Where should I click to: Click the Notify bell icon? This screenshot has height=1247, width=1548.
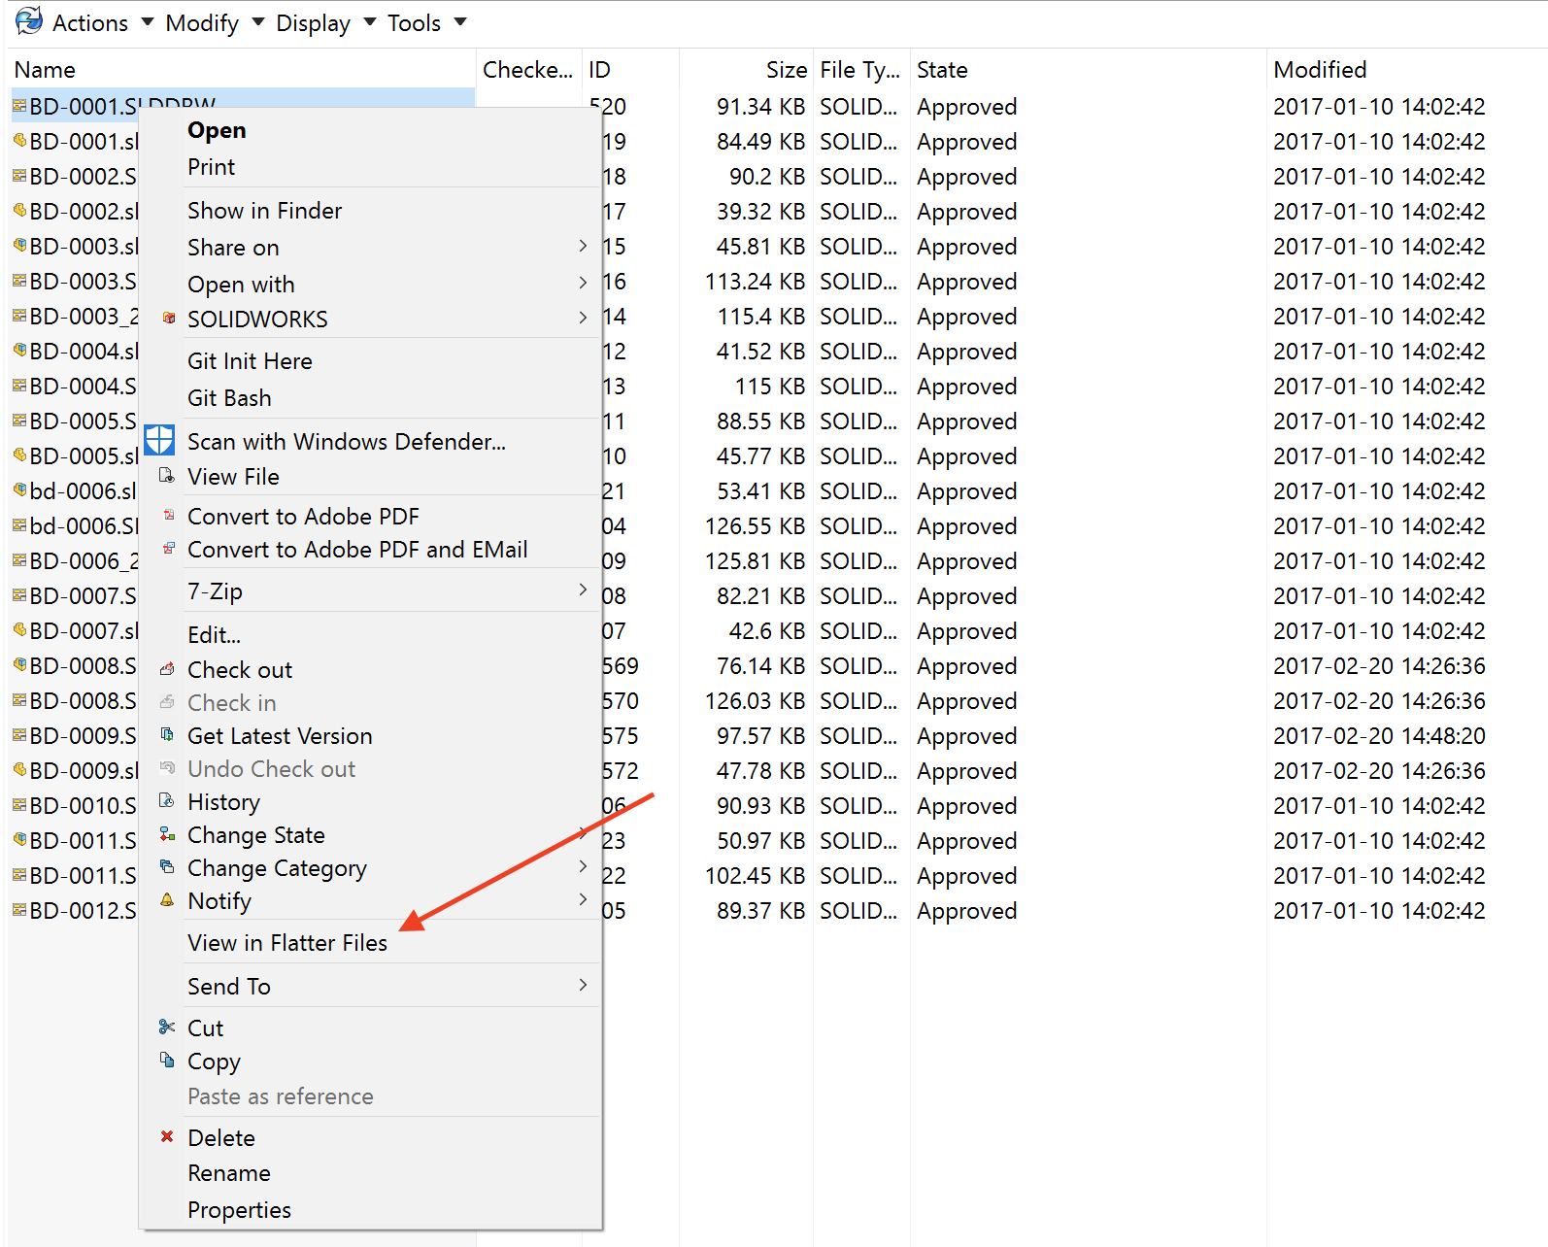167,900
